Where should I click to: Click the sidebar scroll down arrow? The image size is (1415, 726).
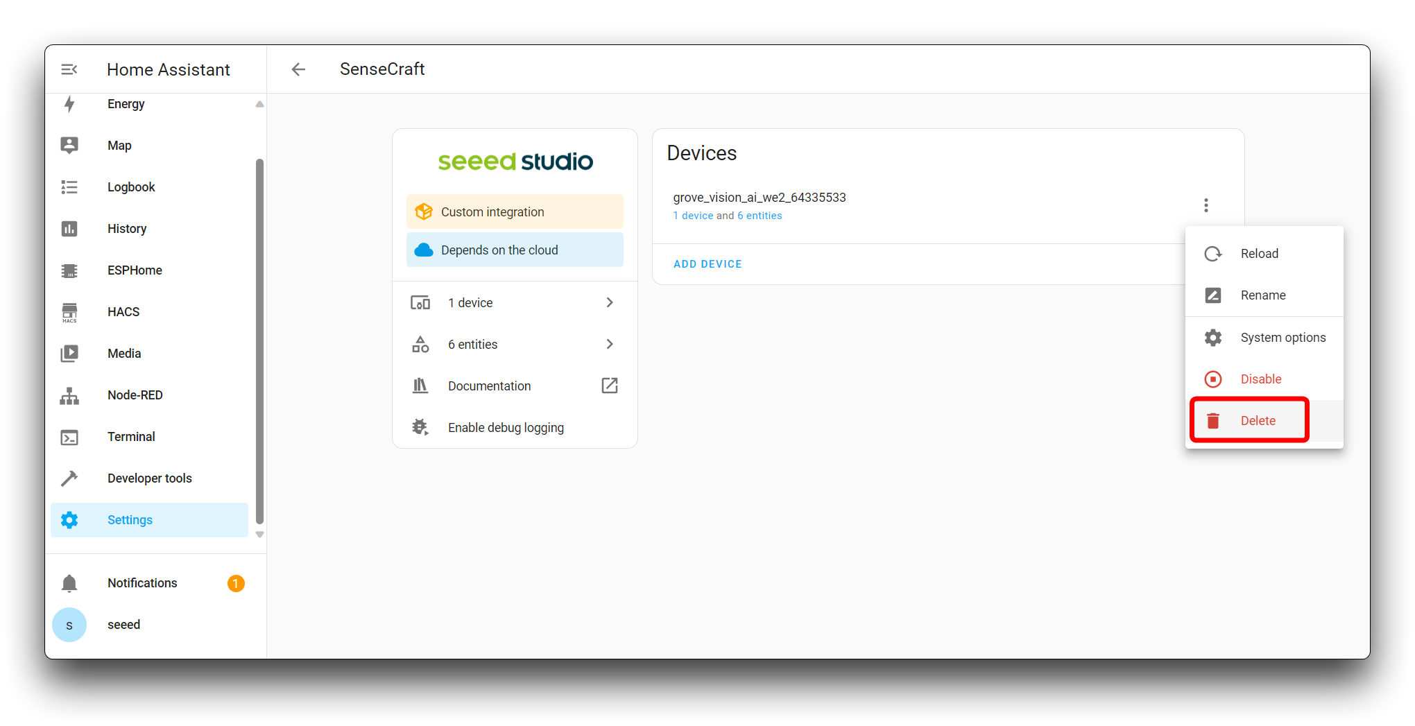259,535
